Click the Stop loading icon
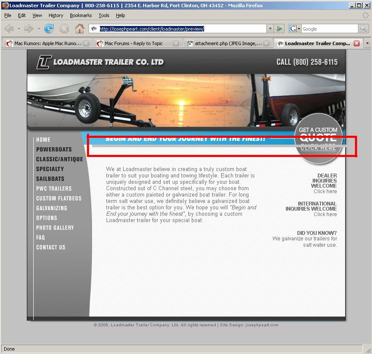This screenshot has width=372, height=354. pos(64,29)
